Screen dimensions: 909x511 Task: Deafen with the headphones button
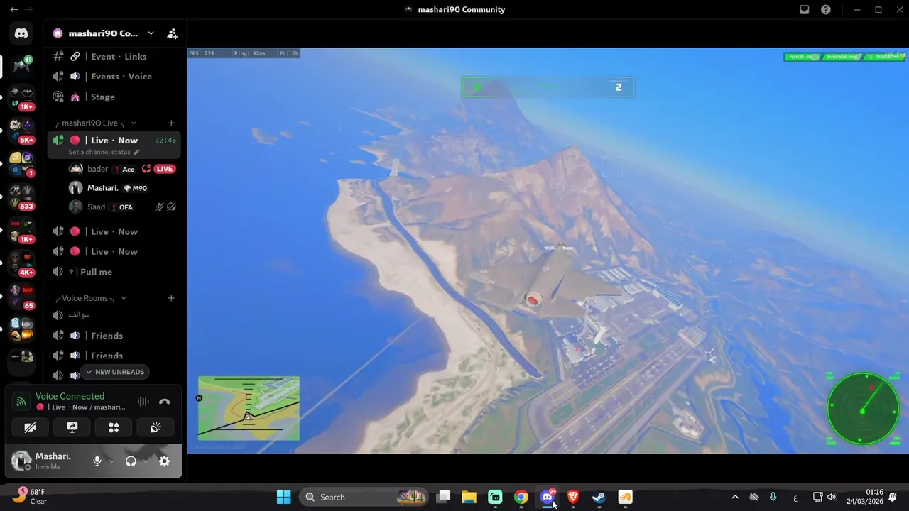pos(131,461)
